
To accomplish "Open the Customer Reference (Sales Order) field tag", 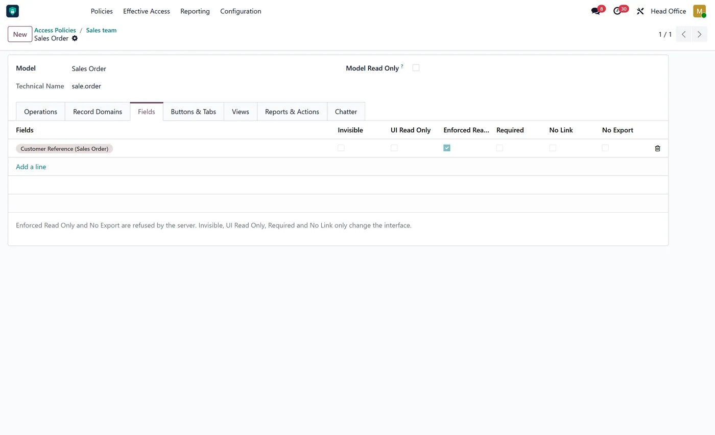I will click(x=64, y=149).
